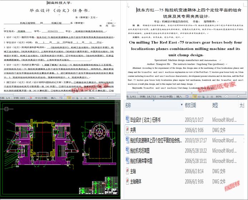Click 80% zoom level in task book Word window

click(x=92, y=98)
